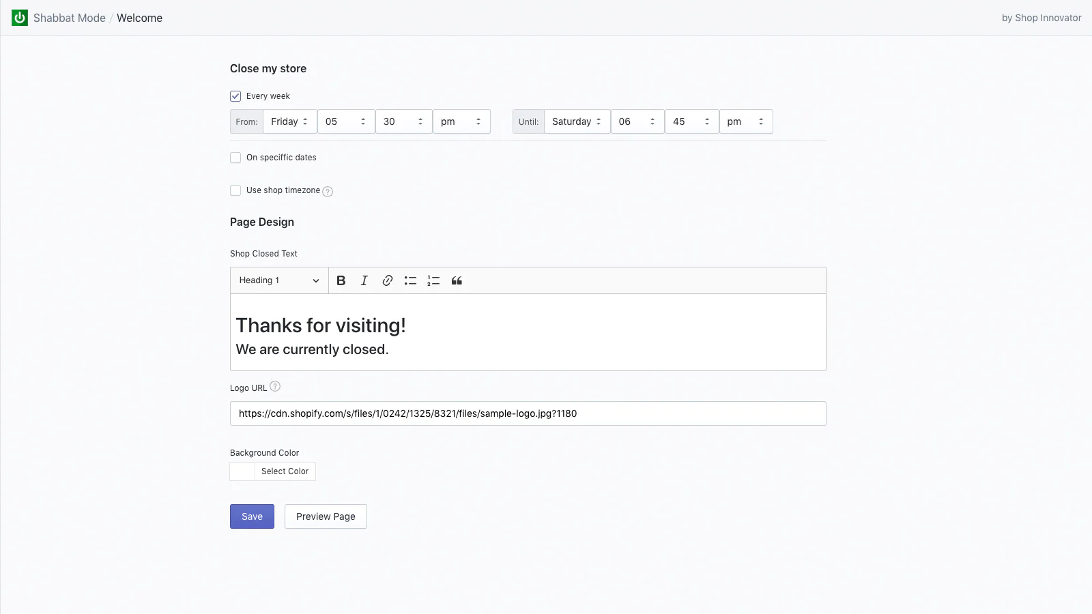Screen dimensions: 1092x614
Task: Enable the Use shop timezone checkbox
Action: pos(235,190)
